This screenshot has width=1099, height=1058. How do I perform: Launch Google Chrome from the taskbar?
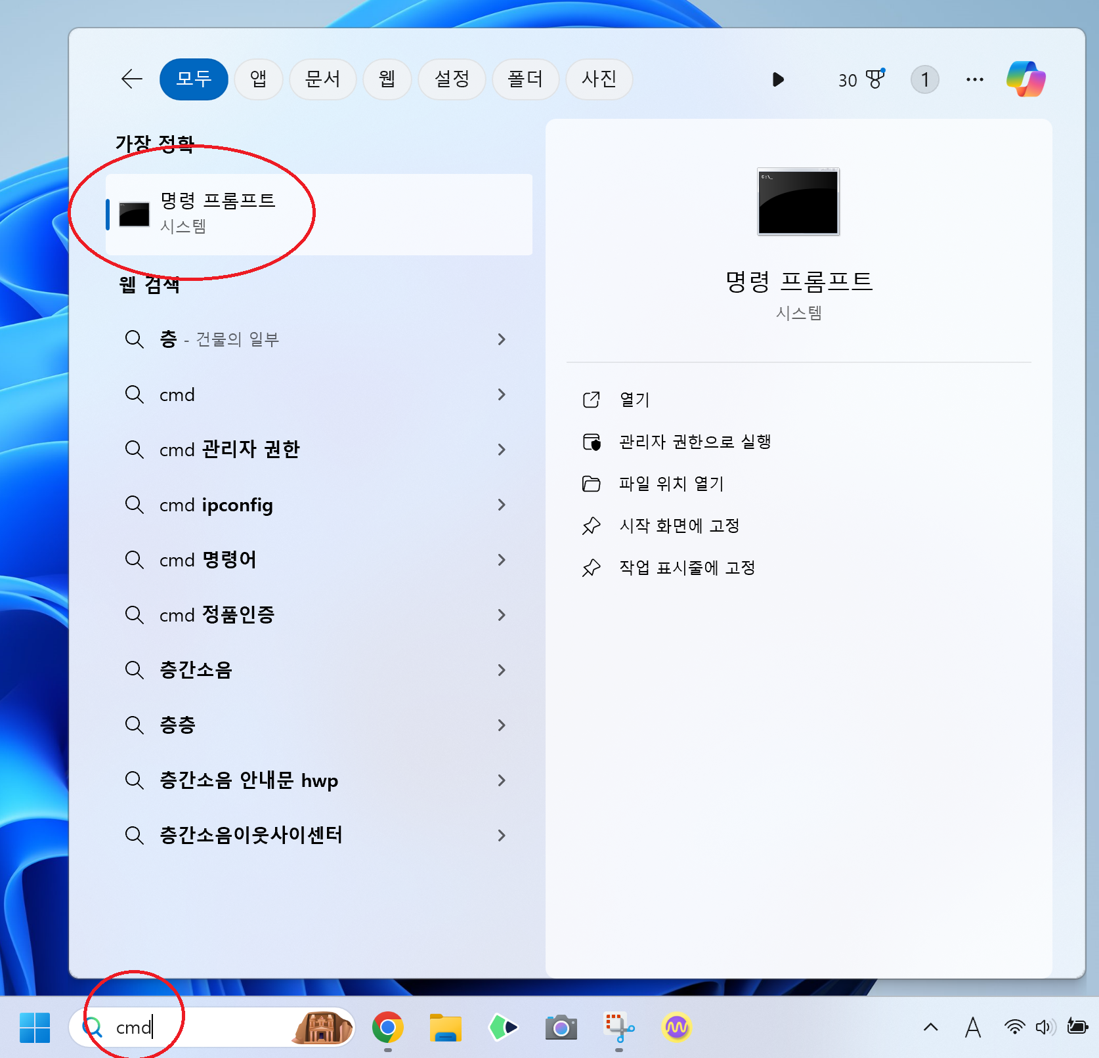(x=388, y=1027)
